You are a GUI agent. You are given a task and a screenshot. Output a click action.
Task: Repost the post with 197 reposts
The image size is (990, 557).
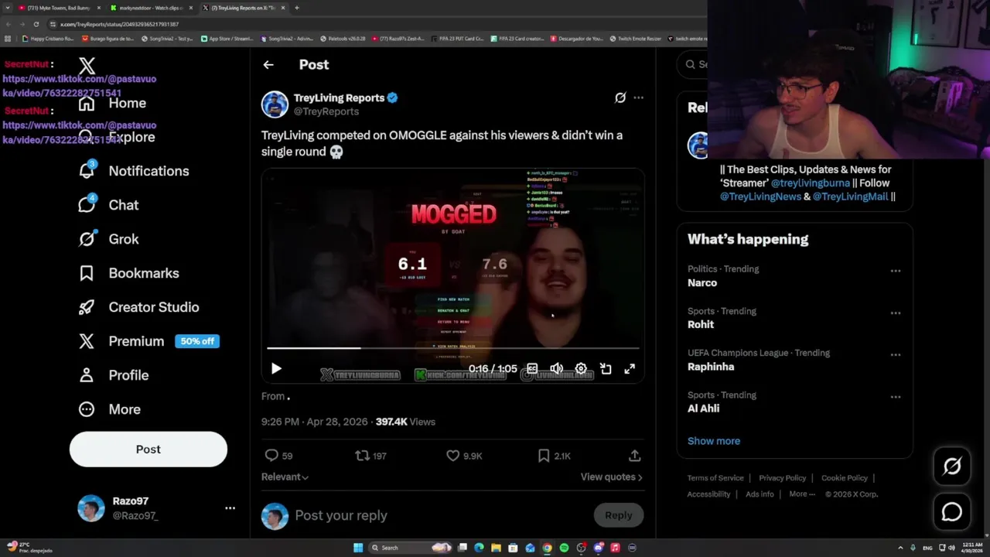click(x=370, y=456)
